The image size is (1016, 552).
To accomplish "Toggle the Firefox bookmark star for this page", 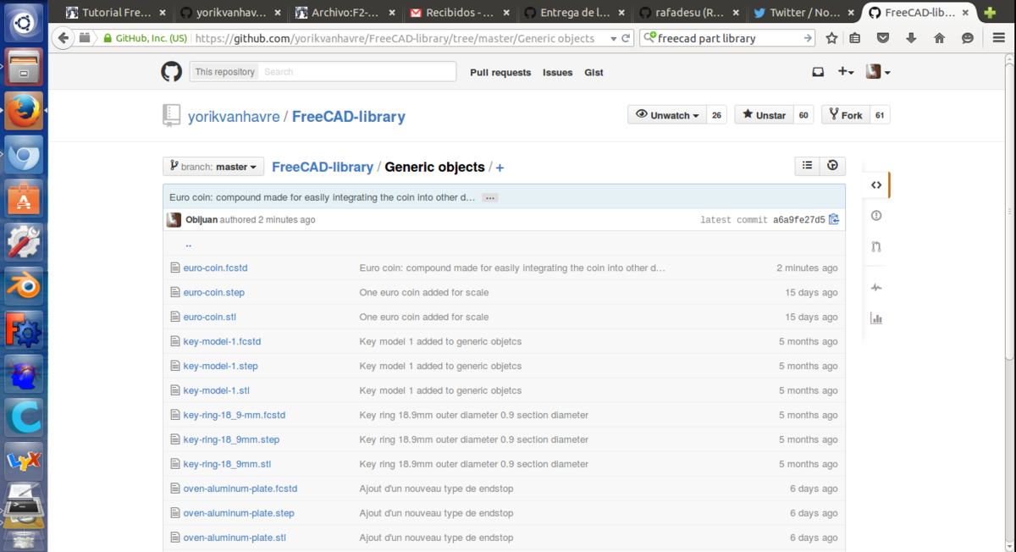I will pyautogui.click(x=831, y=38).
